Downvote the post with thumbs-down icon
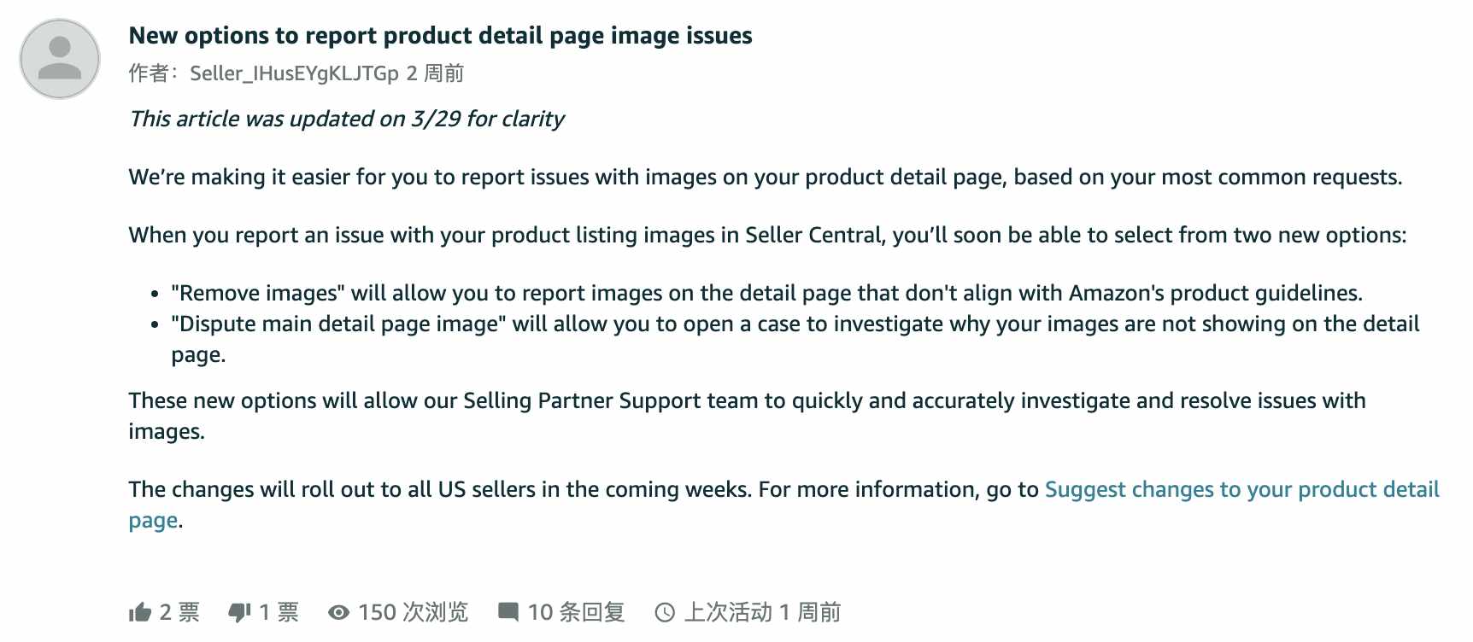Screen dimensions: 1473x642 tap(240, 612)
